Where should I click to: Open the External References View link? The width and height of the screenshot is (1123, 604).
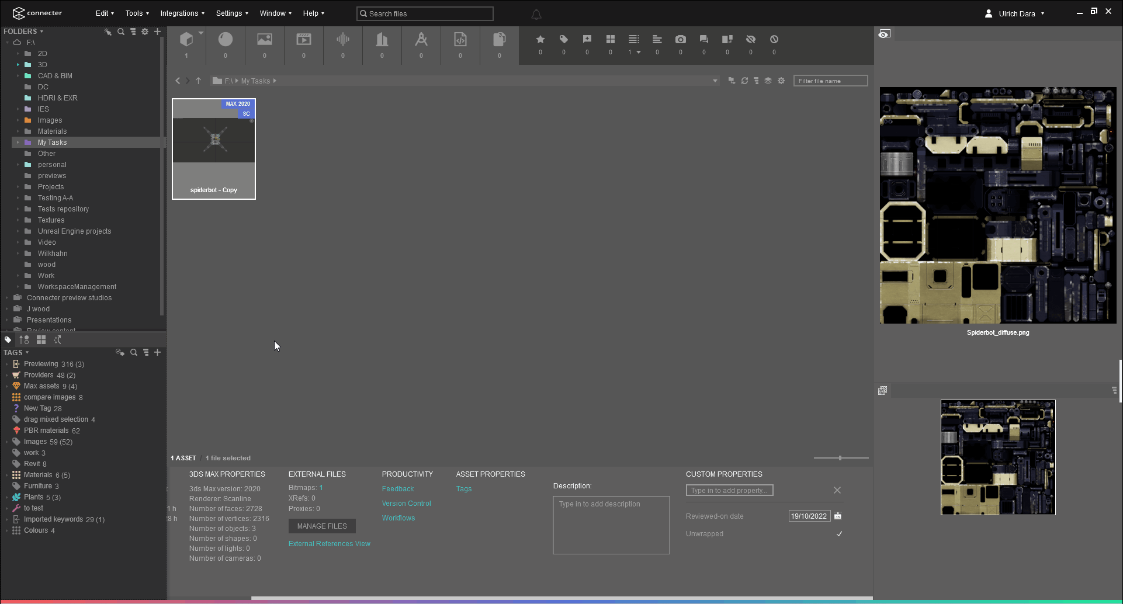coord(330,544)
